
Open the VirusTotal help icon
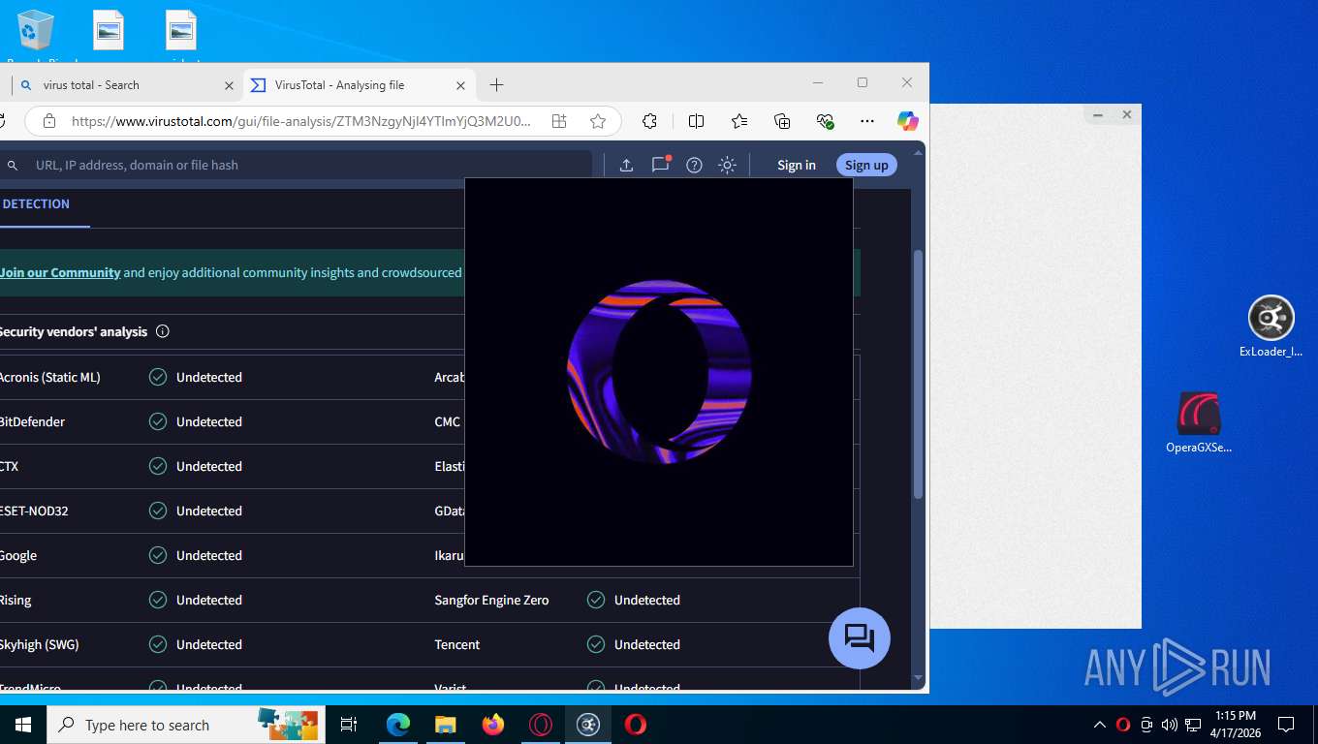(x=694, y=165)
